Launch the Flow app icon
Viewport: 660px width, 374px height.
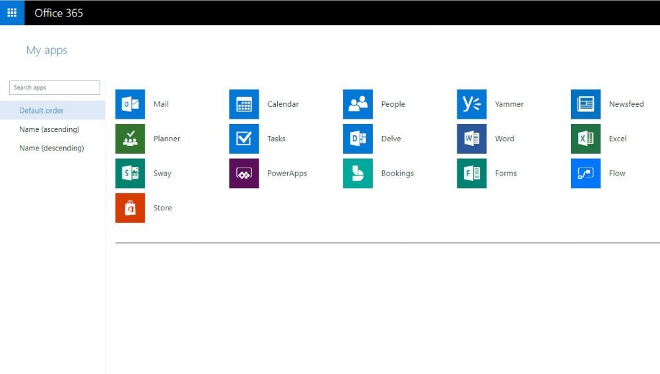pyautogui.click(x=585, y=173)
